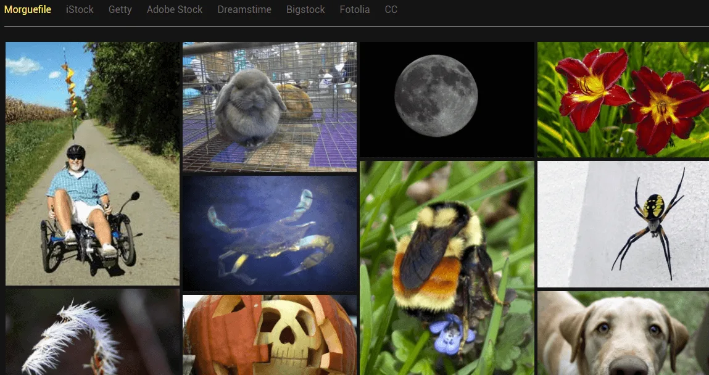709x375 pixels.
Task: Select the Bigstock tab
Action: coord(305,10)
